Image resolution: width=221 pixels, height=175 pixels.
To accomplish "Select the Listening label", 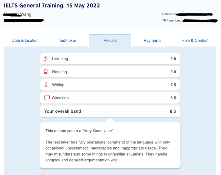I will click(60, 59).
